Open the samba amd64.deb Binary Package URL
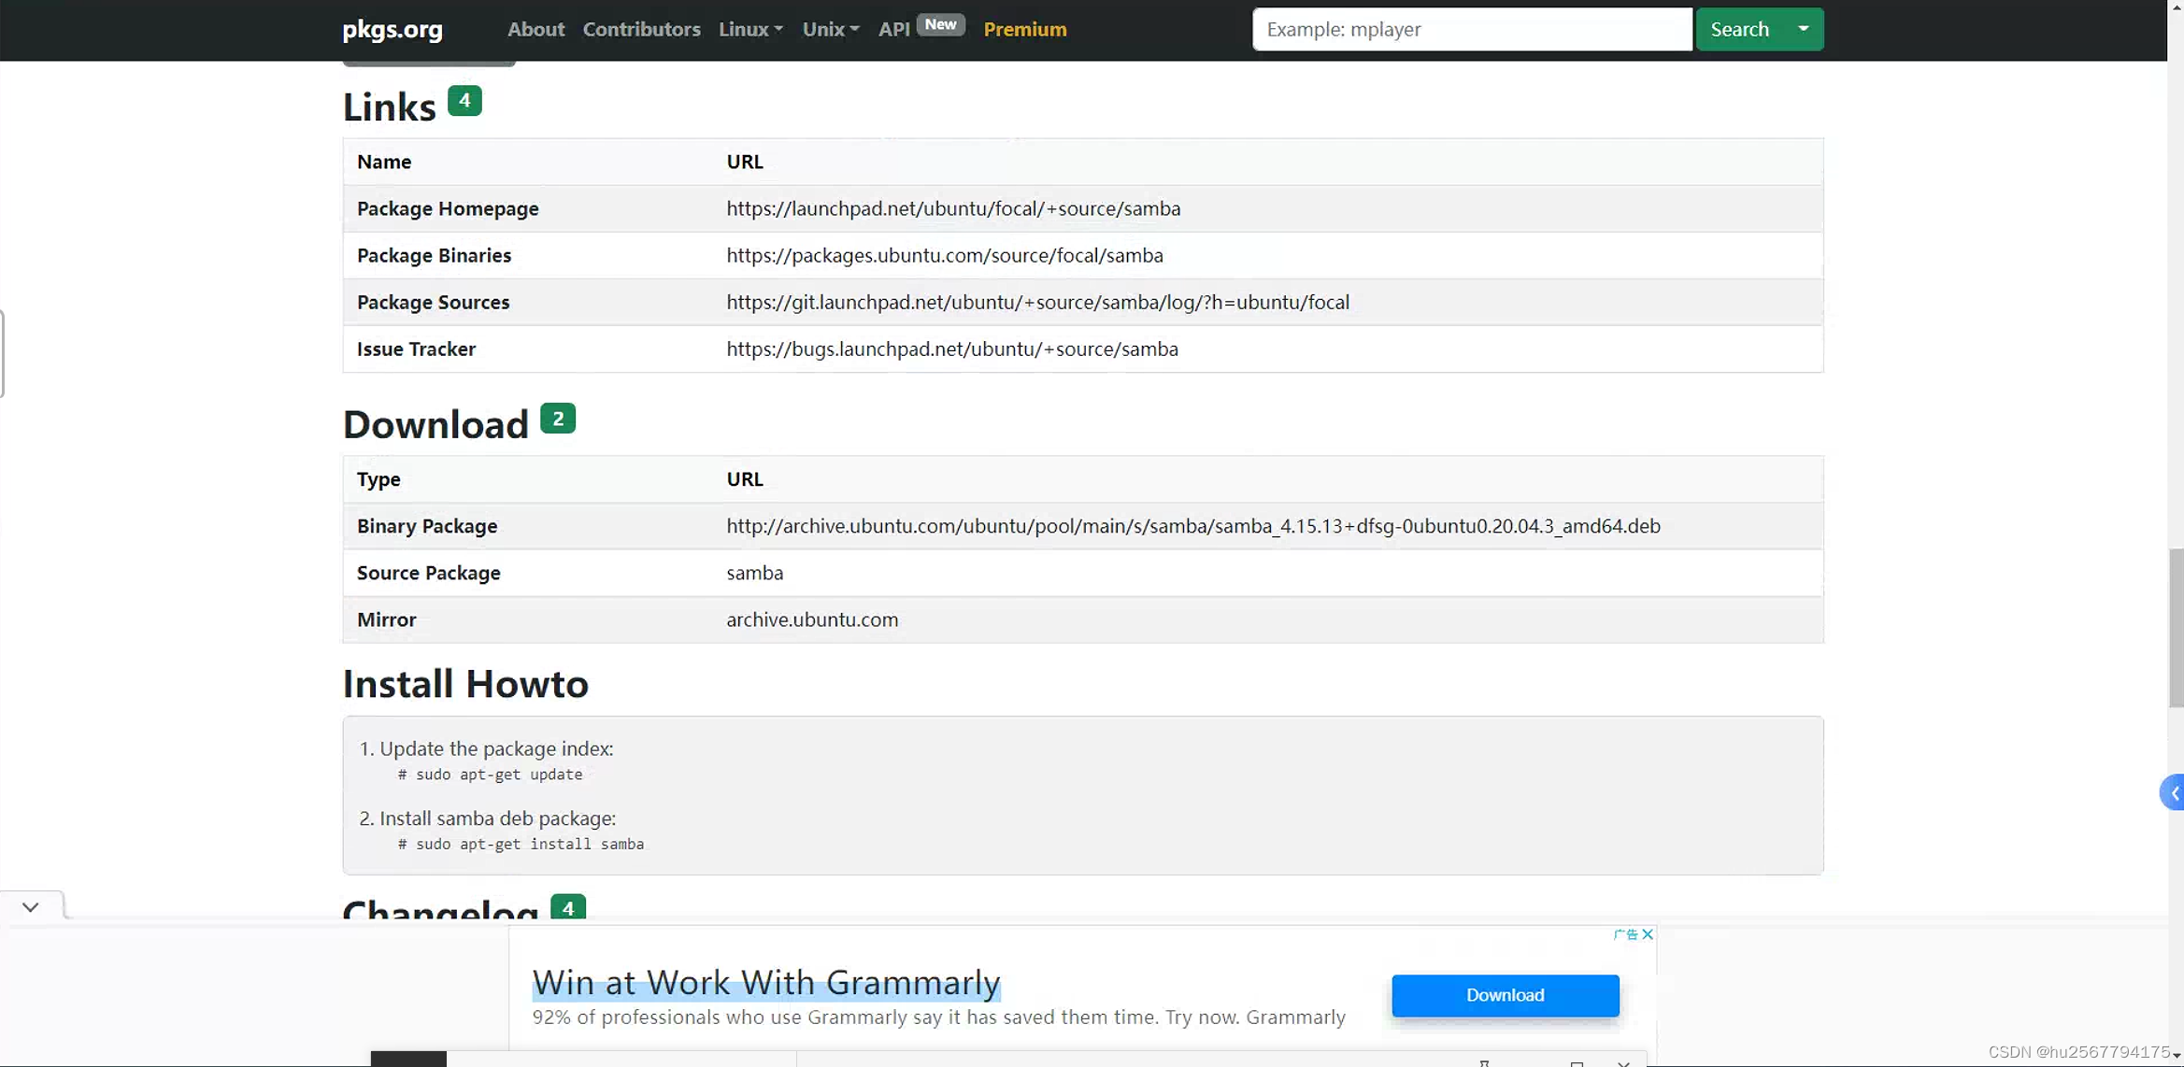This screenshot has width=2184, height=1067. pyautogui.click(x=1193, y=526)
